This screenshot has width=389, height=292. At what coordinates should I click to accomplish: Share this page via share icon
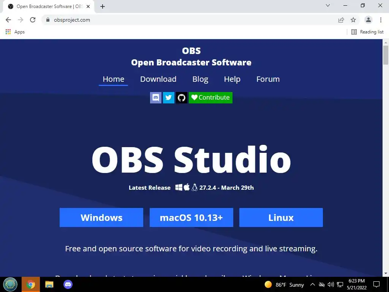pos(341,20)
